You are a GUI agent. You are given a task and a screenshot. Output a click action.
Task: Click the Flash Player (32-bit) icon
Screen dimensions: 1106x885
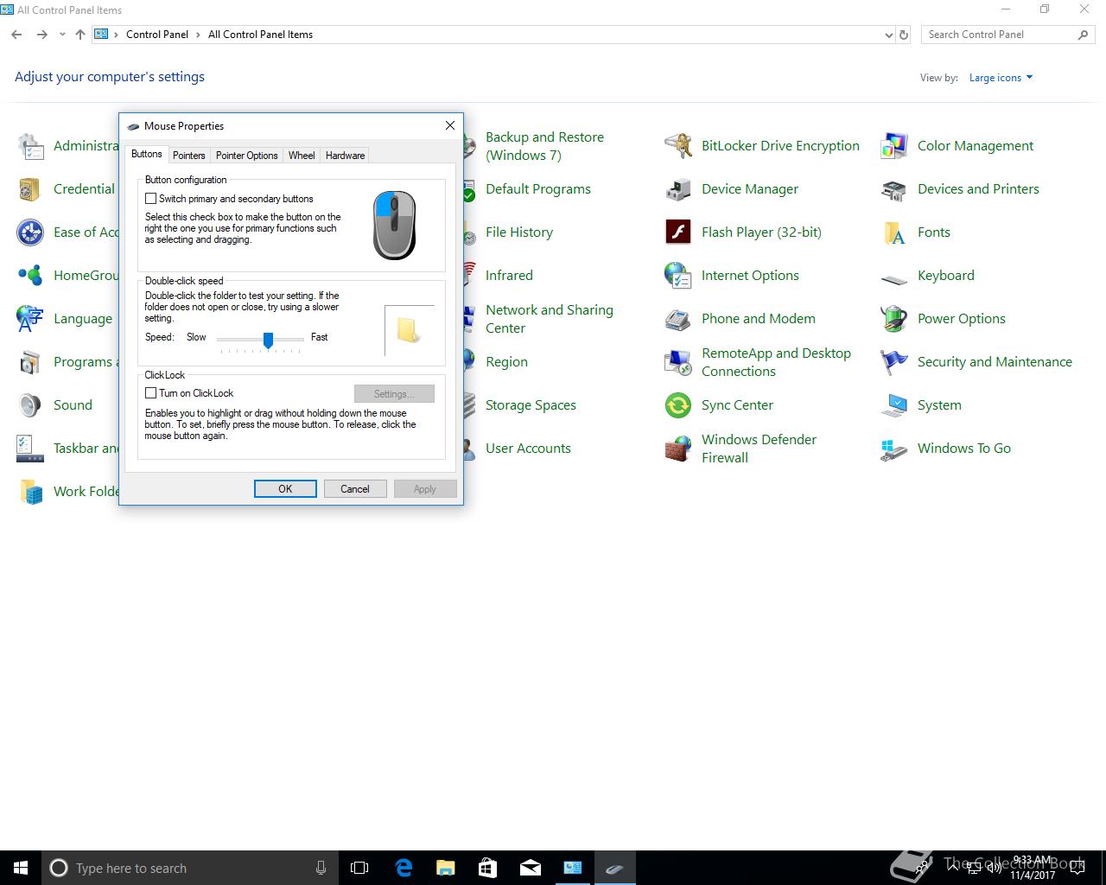pyautogui.click(x=677, y=232)
